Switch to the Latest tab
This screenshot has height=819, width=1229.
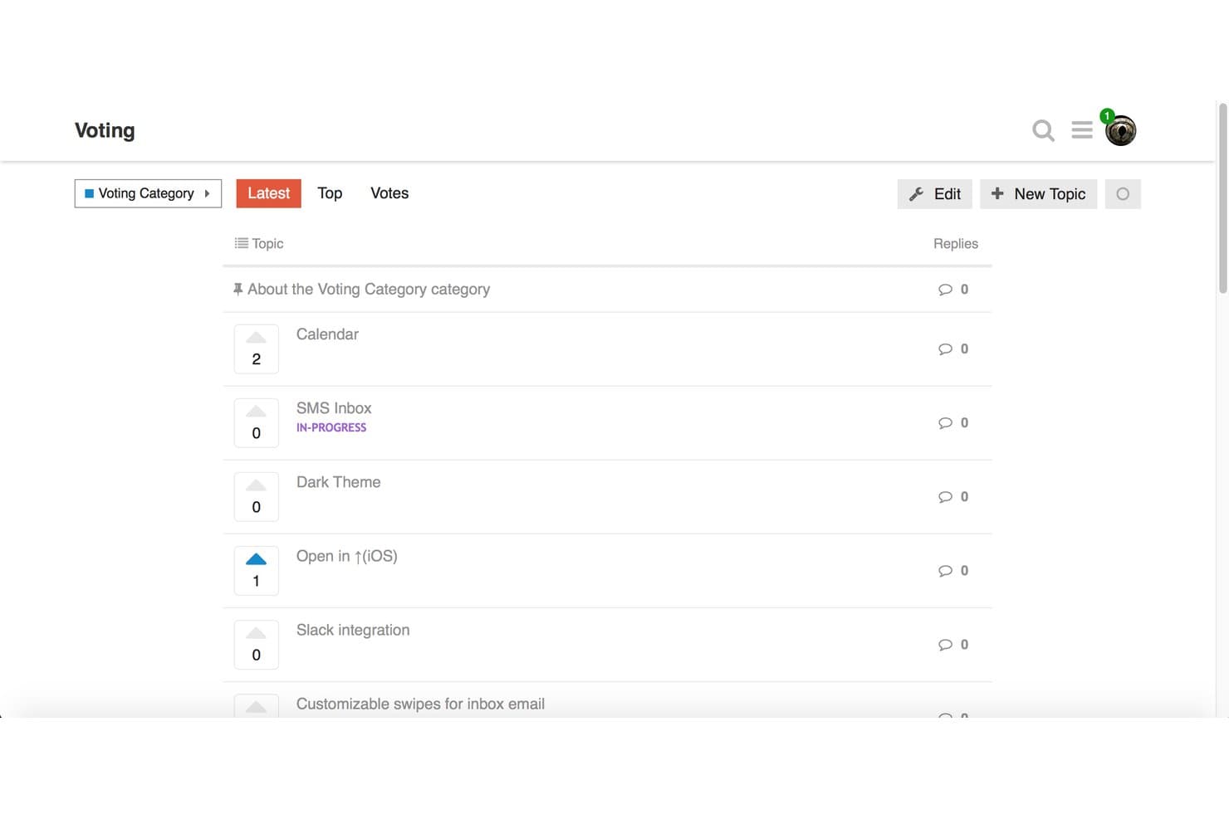pyautogui.click(x=268, y=193)
